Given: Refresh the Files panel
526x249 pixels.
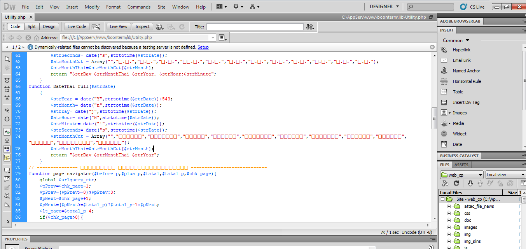Looking at the screenshot, I should click(x=456, y=183).
